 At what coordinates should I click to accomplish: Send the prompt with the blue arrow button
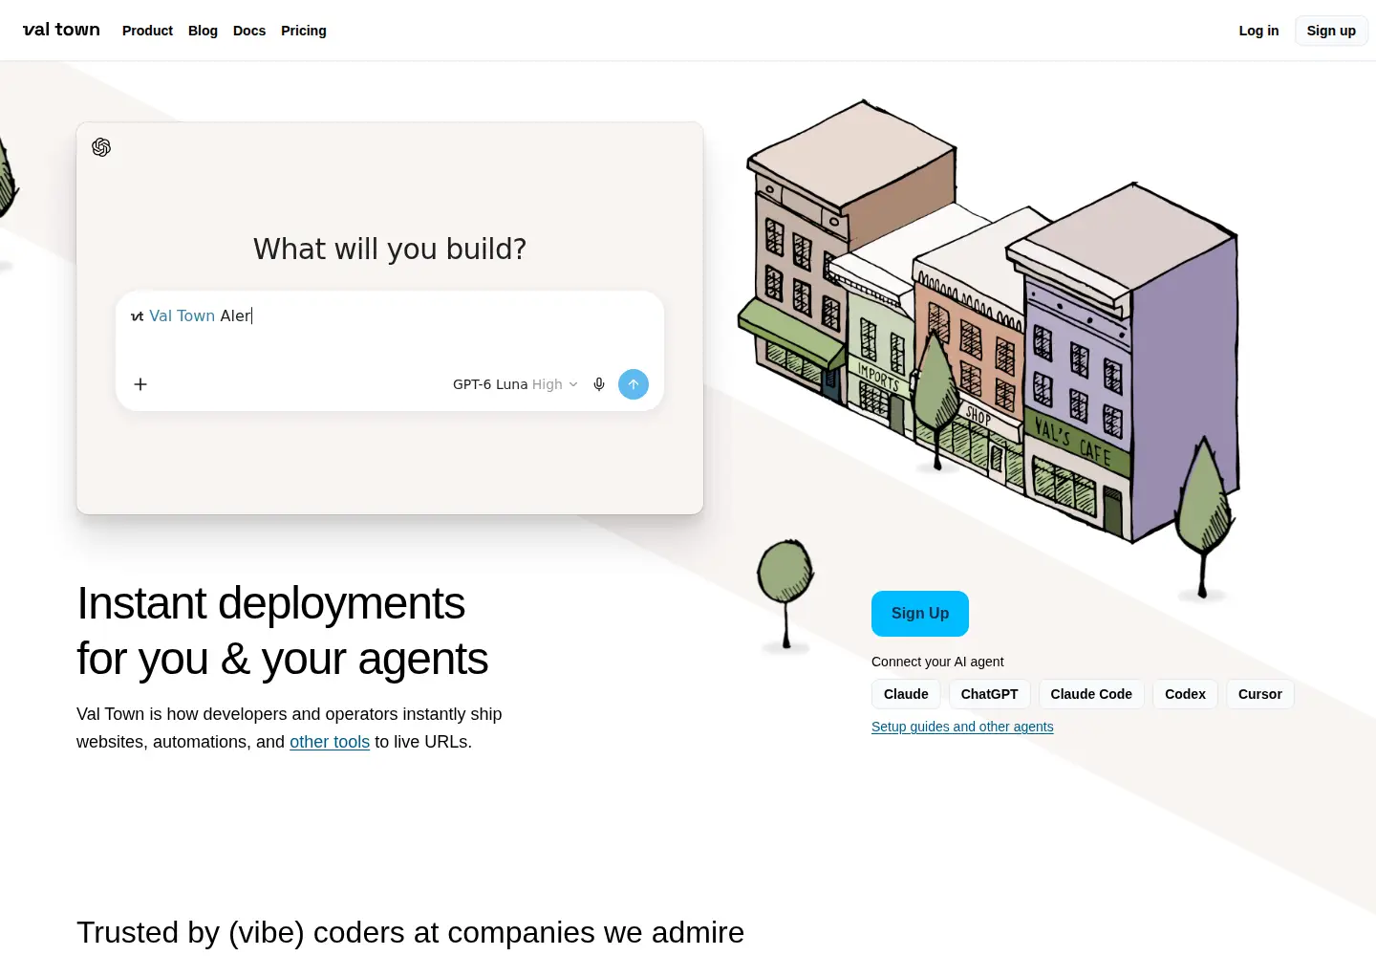[x=634, y=384]
